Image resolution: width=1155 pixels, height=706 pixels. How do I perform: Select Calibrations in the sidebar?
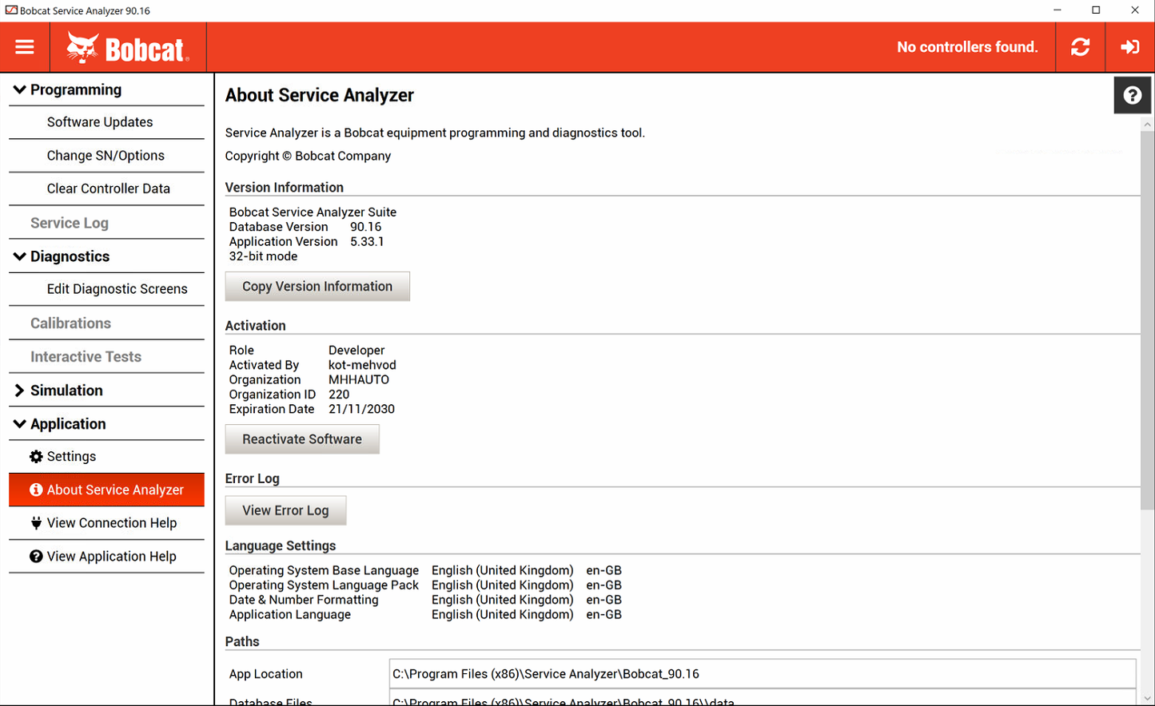coord(106,323)
